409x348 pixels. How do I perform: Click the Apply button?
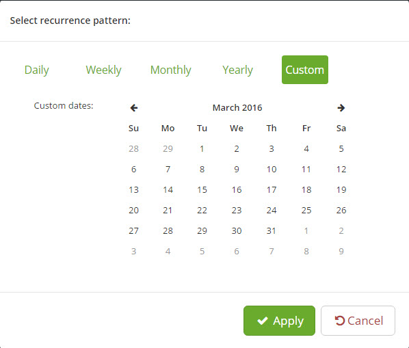(x=279, y=321)
